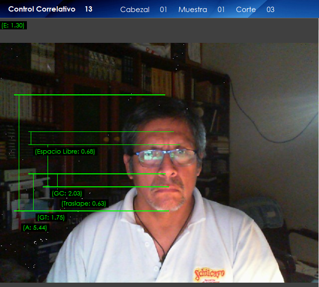Select the Corte value 03
Image resolution: width=319 pixels, height=287 pixels.
(270, 10)
